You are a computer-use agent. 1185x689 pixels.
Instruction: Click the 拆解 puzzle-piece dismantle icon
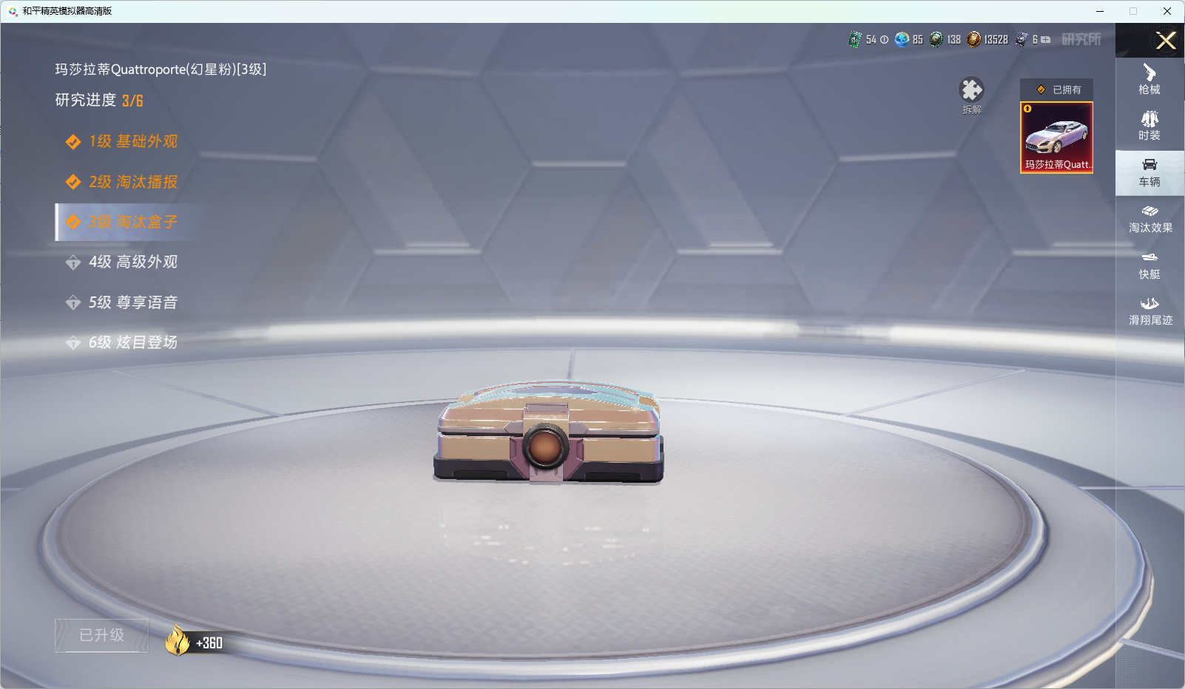tap(971, 90)
